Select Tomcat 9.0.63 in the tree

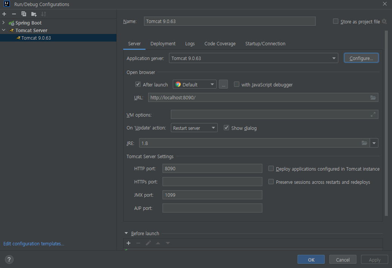coord(58,38)
